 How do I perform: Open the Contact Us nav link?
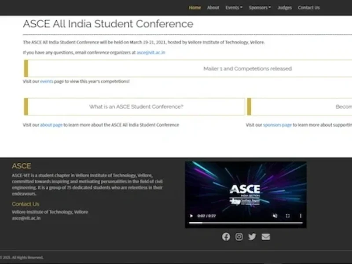309,7
